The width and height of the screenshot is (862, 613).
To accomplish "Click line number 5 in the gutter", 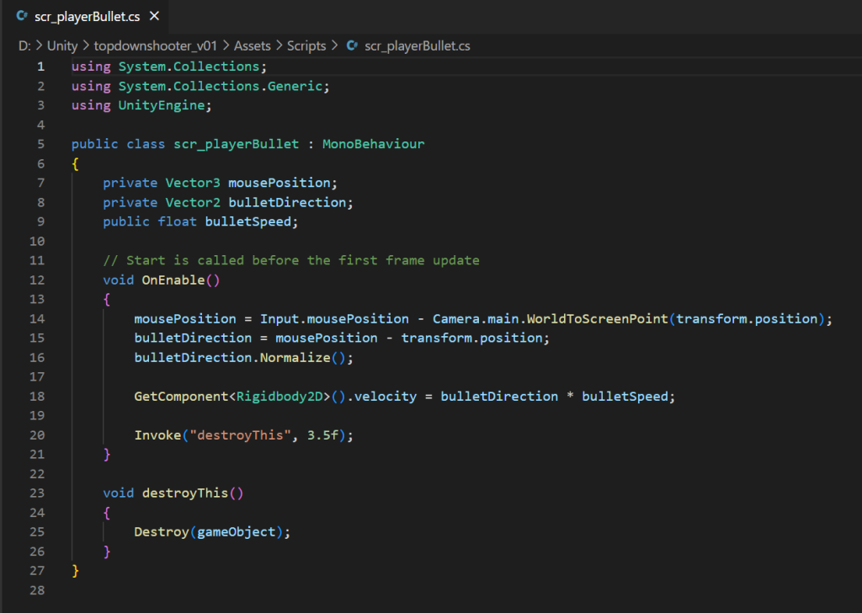I will tap(40, 144).
